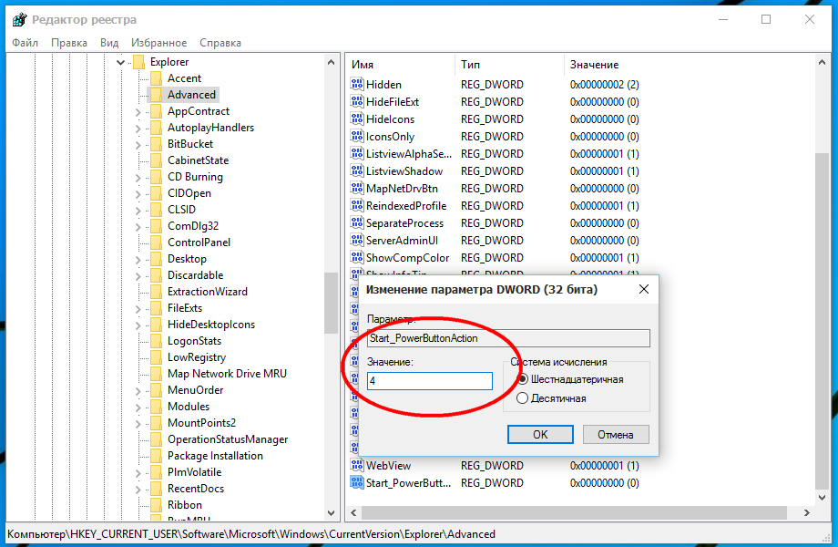Click the ControlPanel folder icon
The image size is (838, 547).
coord(156,243)
